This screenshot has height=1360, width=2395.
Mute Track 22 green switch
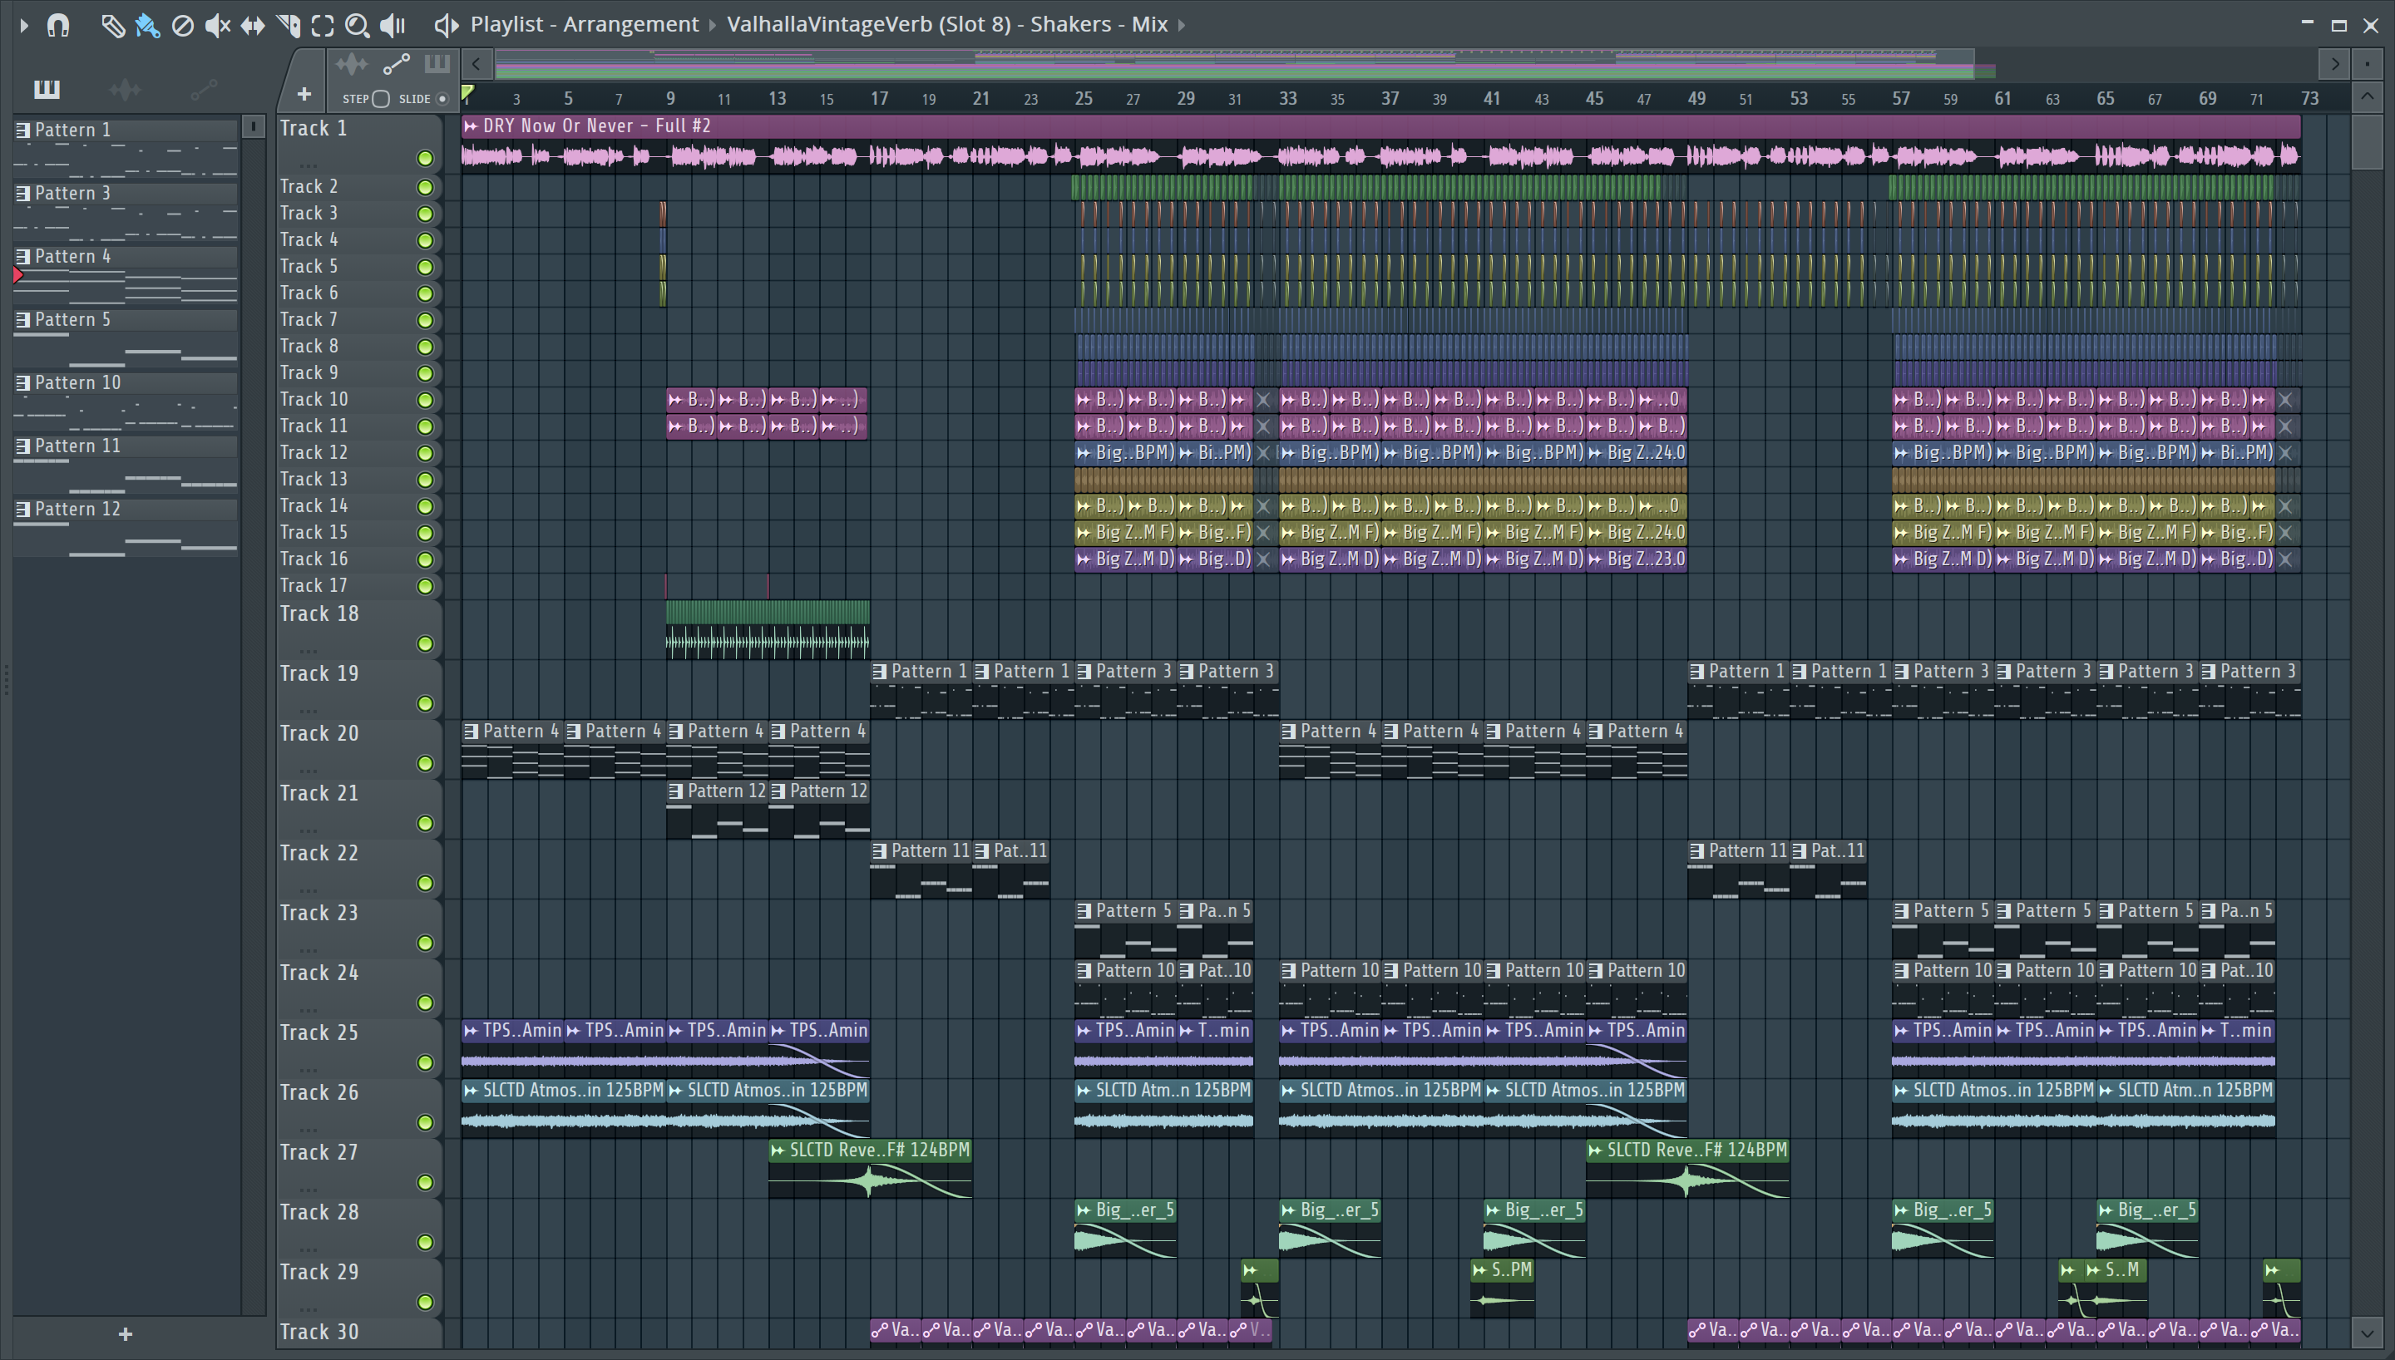(425, 883)
